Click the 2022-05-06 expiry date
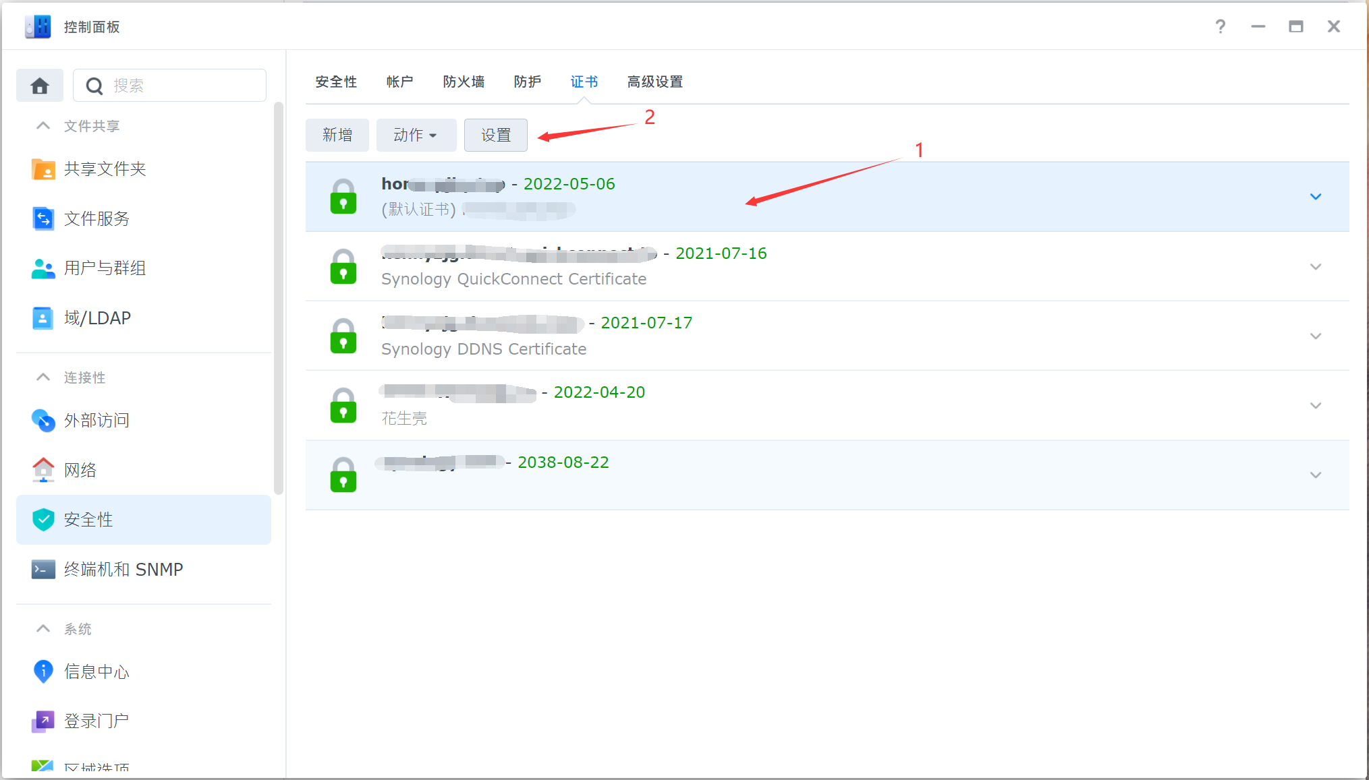This screenshot has width=1369, height=780. pos(569,184)
